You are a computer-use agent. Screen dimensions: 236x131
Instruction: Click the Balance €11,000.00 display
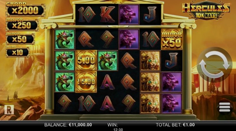tap(68, 125)
